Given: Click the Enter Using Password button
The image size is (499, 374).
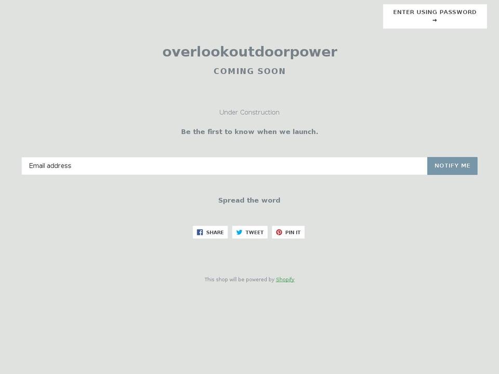Looking at the screenshot, I should 435,16.
